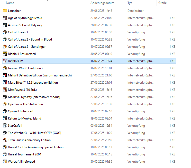Click the date 05.06.2025 15:34
The height and width of the screenshot is (168, 191).
pos(101,126)
